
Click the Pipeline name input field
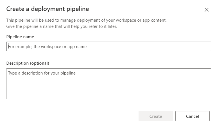(x=108, y=46)
